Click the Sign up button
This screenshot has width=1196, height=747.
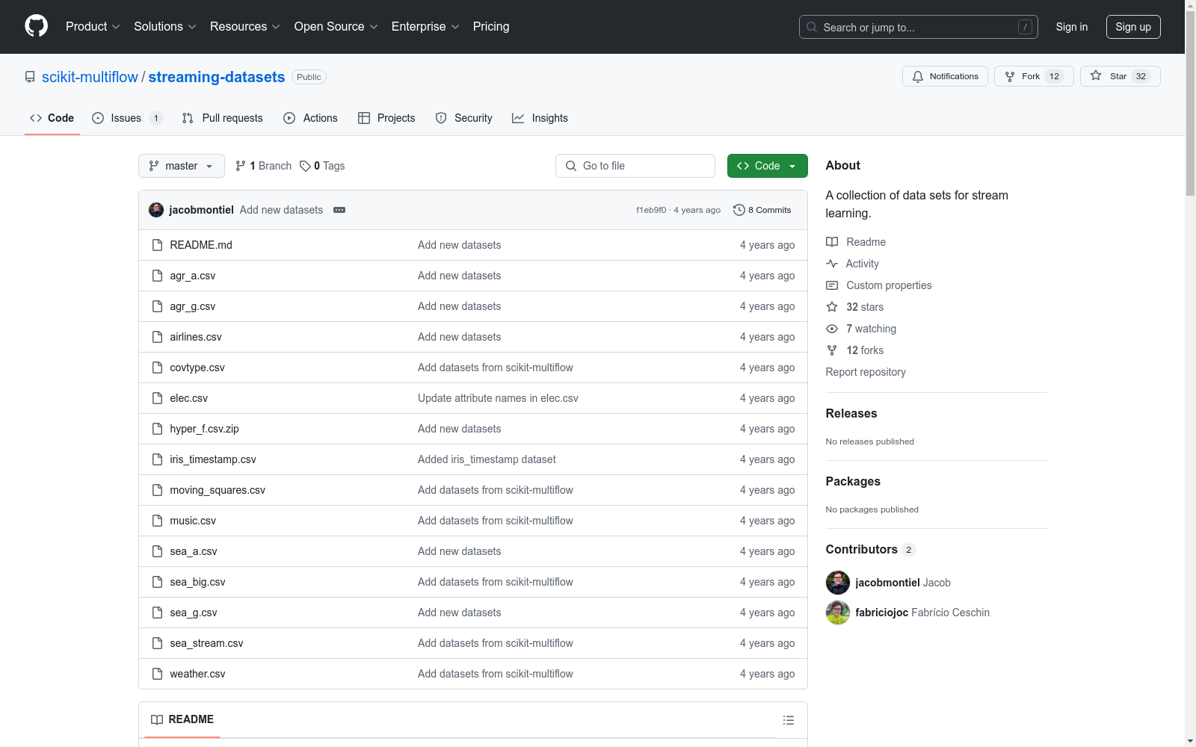[x=1133, y=27]
